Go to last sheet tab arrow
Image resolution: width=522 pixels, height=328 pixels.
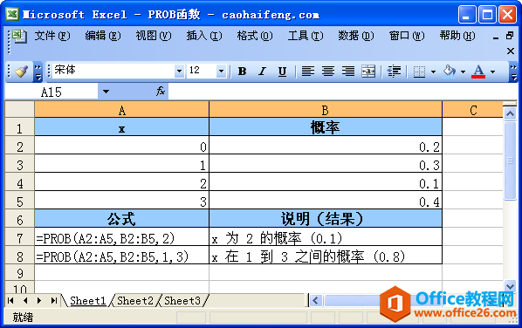coord(53,300)
